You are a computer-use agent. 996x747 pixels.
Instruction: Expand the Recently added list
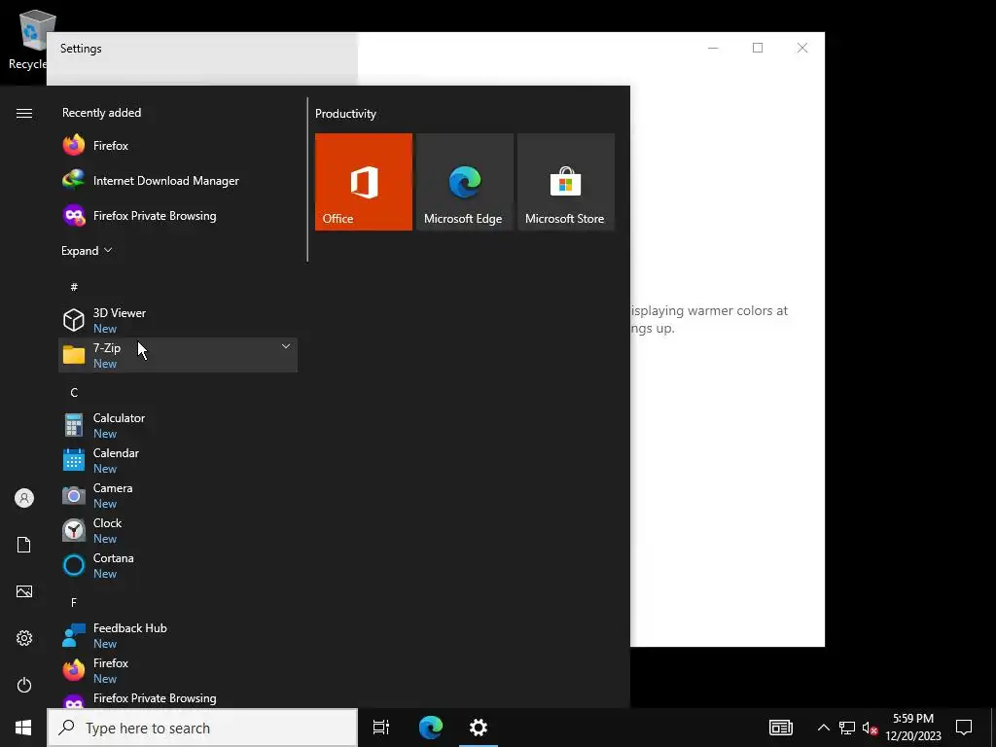87,250
